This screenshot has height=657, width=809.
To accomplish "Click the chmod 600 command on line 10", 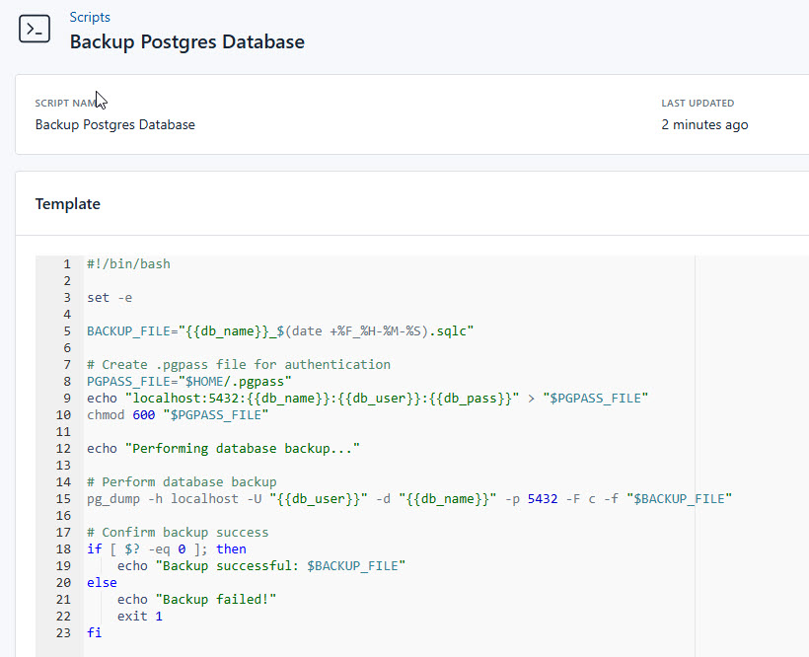I will (x=119, y=414).
